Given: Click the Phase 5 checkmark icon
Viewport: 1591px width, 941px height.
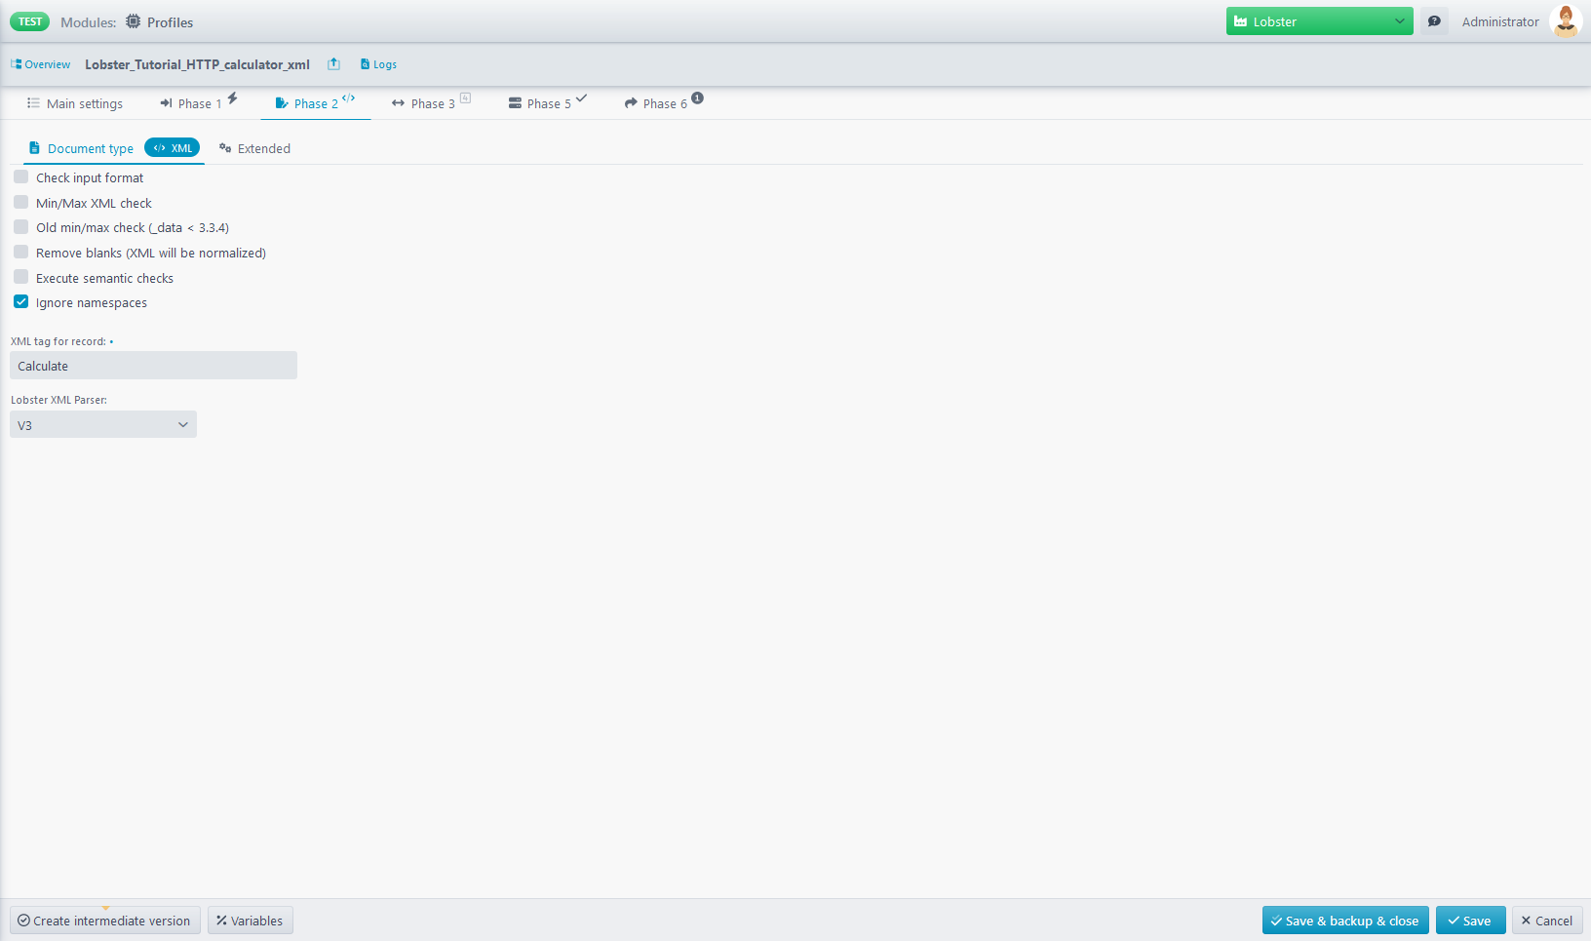Looking at the screenshot, I should tap(581, 98).
